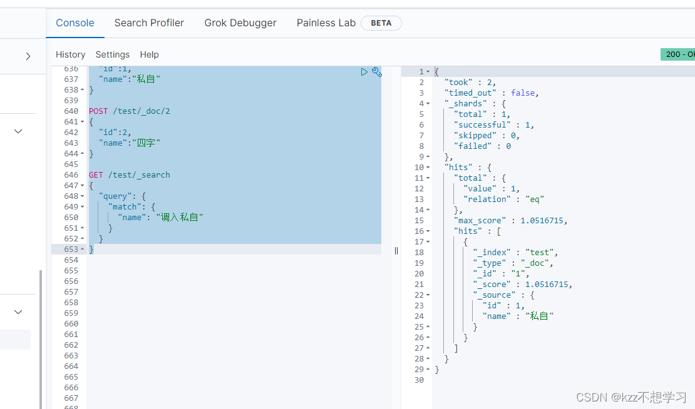The width and height of the screenshot is (695, 409).
Task: Open the Grok Debugger tab
Action: point(240,23)
